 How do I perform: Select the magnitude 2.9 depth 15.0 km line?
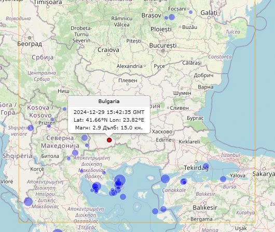[x=109, y=127]
